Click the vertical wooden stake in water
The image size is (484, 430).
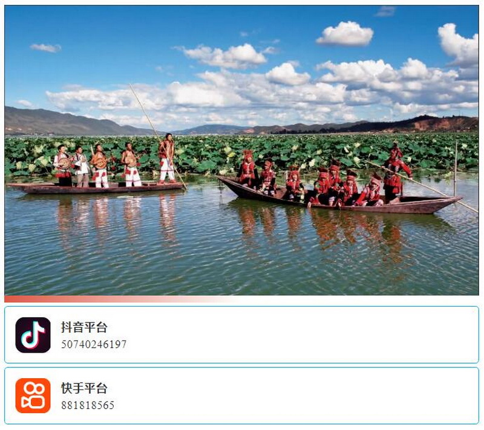click(x=456, y=168)
